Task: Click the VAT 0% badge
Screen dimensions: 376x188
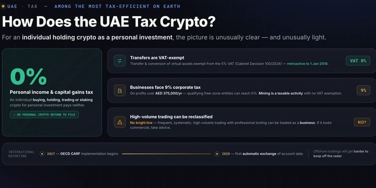Action: (x=358, y=61)
